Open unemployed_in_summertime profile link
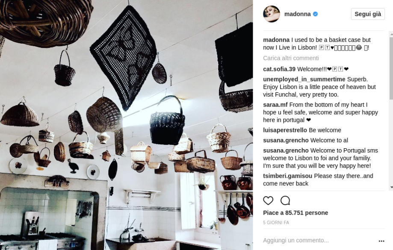This screenshot has width=393, height=250. 304,79
